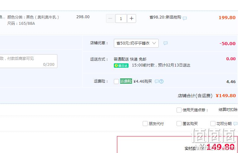Check the 使用天猫点券 checkbox
This screenshot has height=153, width=238.
(179, 110)
